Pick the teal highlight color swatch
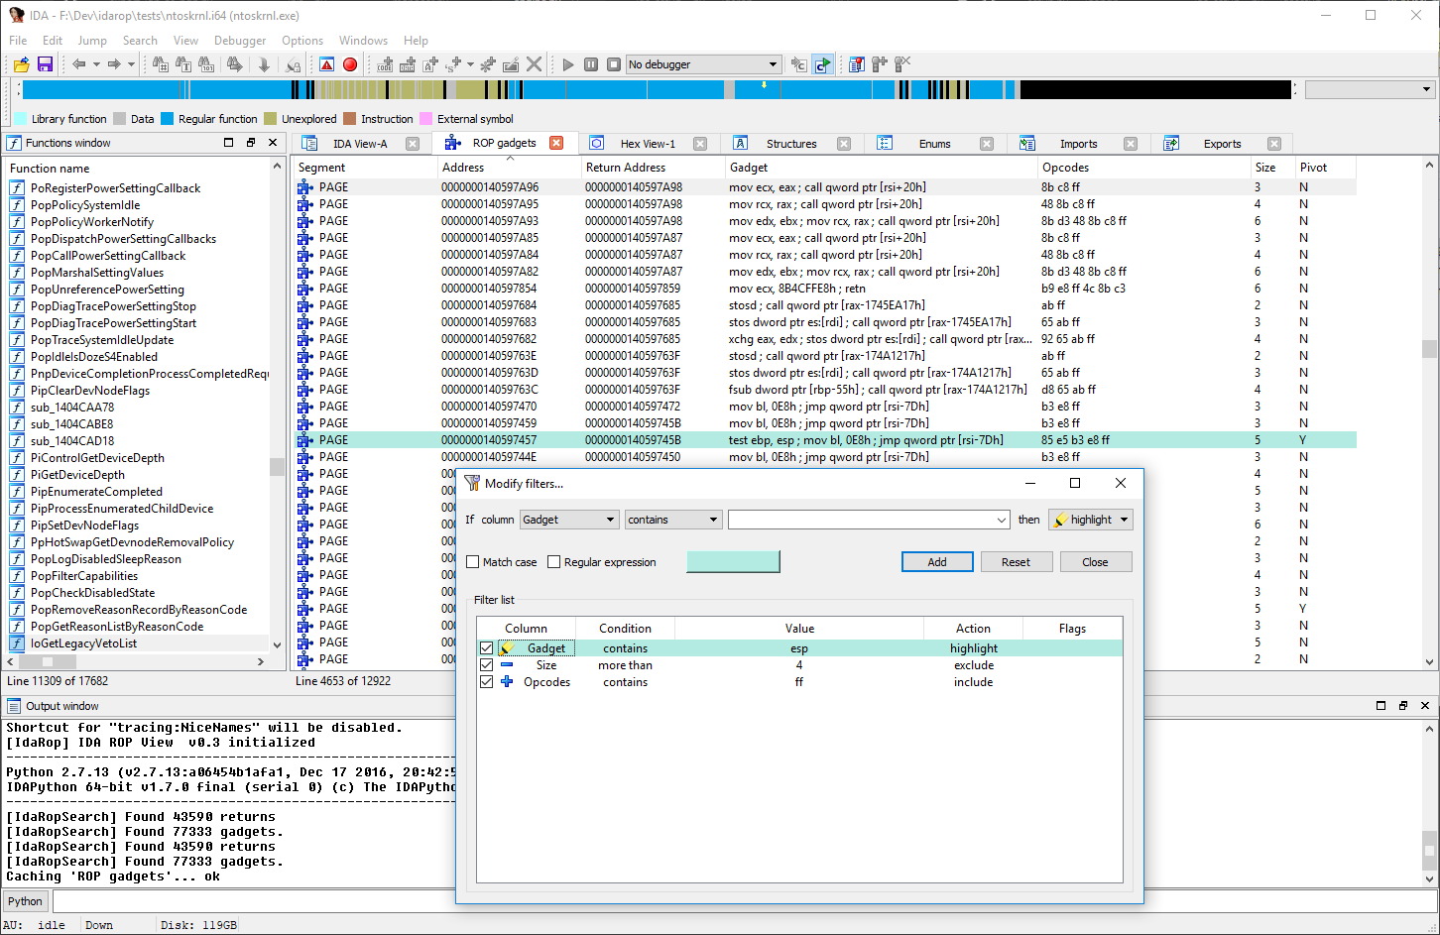The height and width of the screenshot is (935, 1440). [x=733, y=562]
